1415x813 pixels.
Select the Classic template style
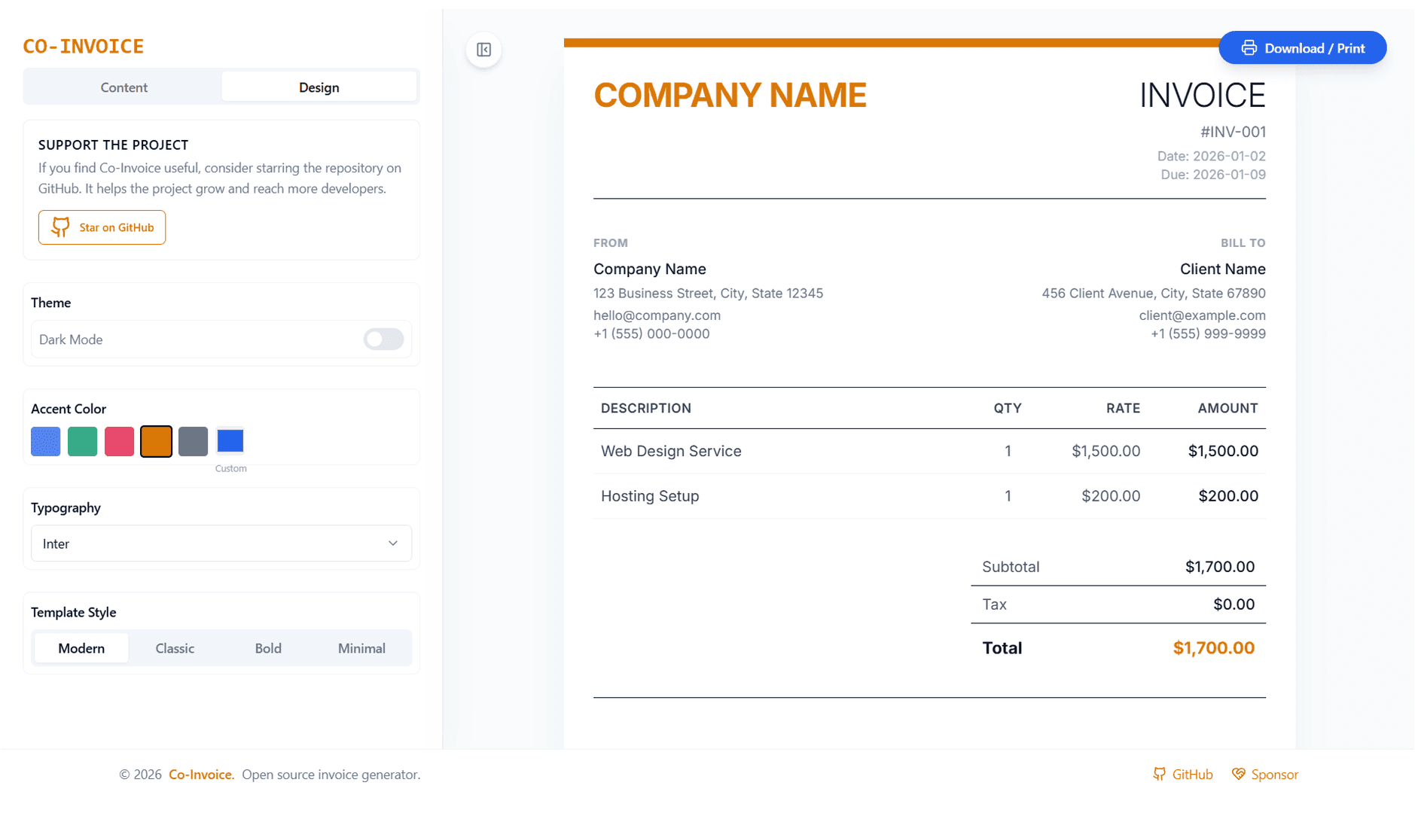coord(175,647)
